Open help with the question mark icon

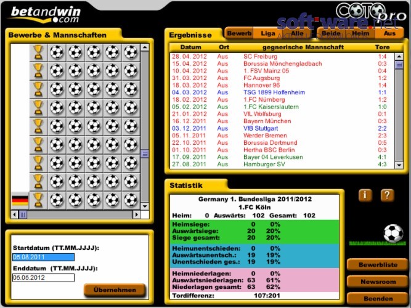click(x=387, y=195)
